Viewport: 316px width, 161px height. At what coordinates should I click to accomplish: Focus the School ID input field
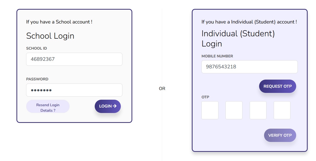tap(74, 59)
